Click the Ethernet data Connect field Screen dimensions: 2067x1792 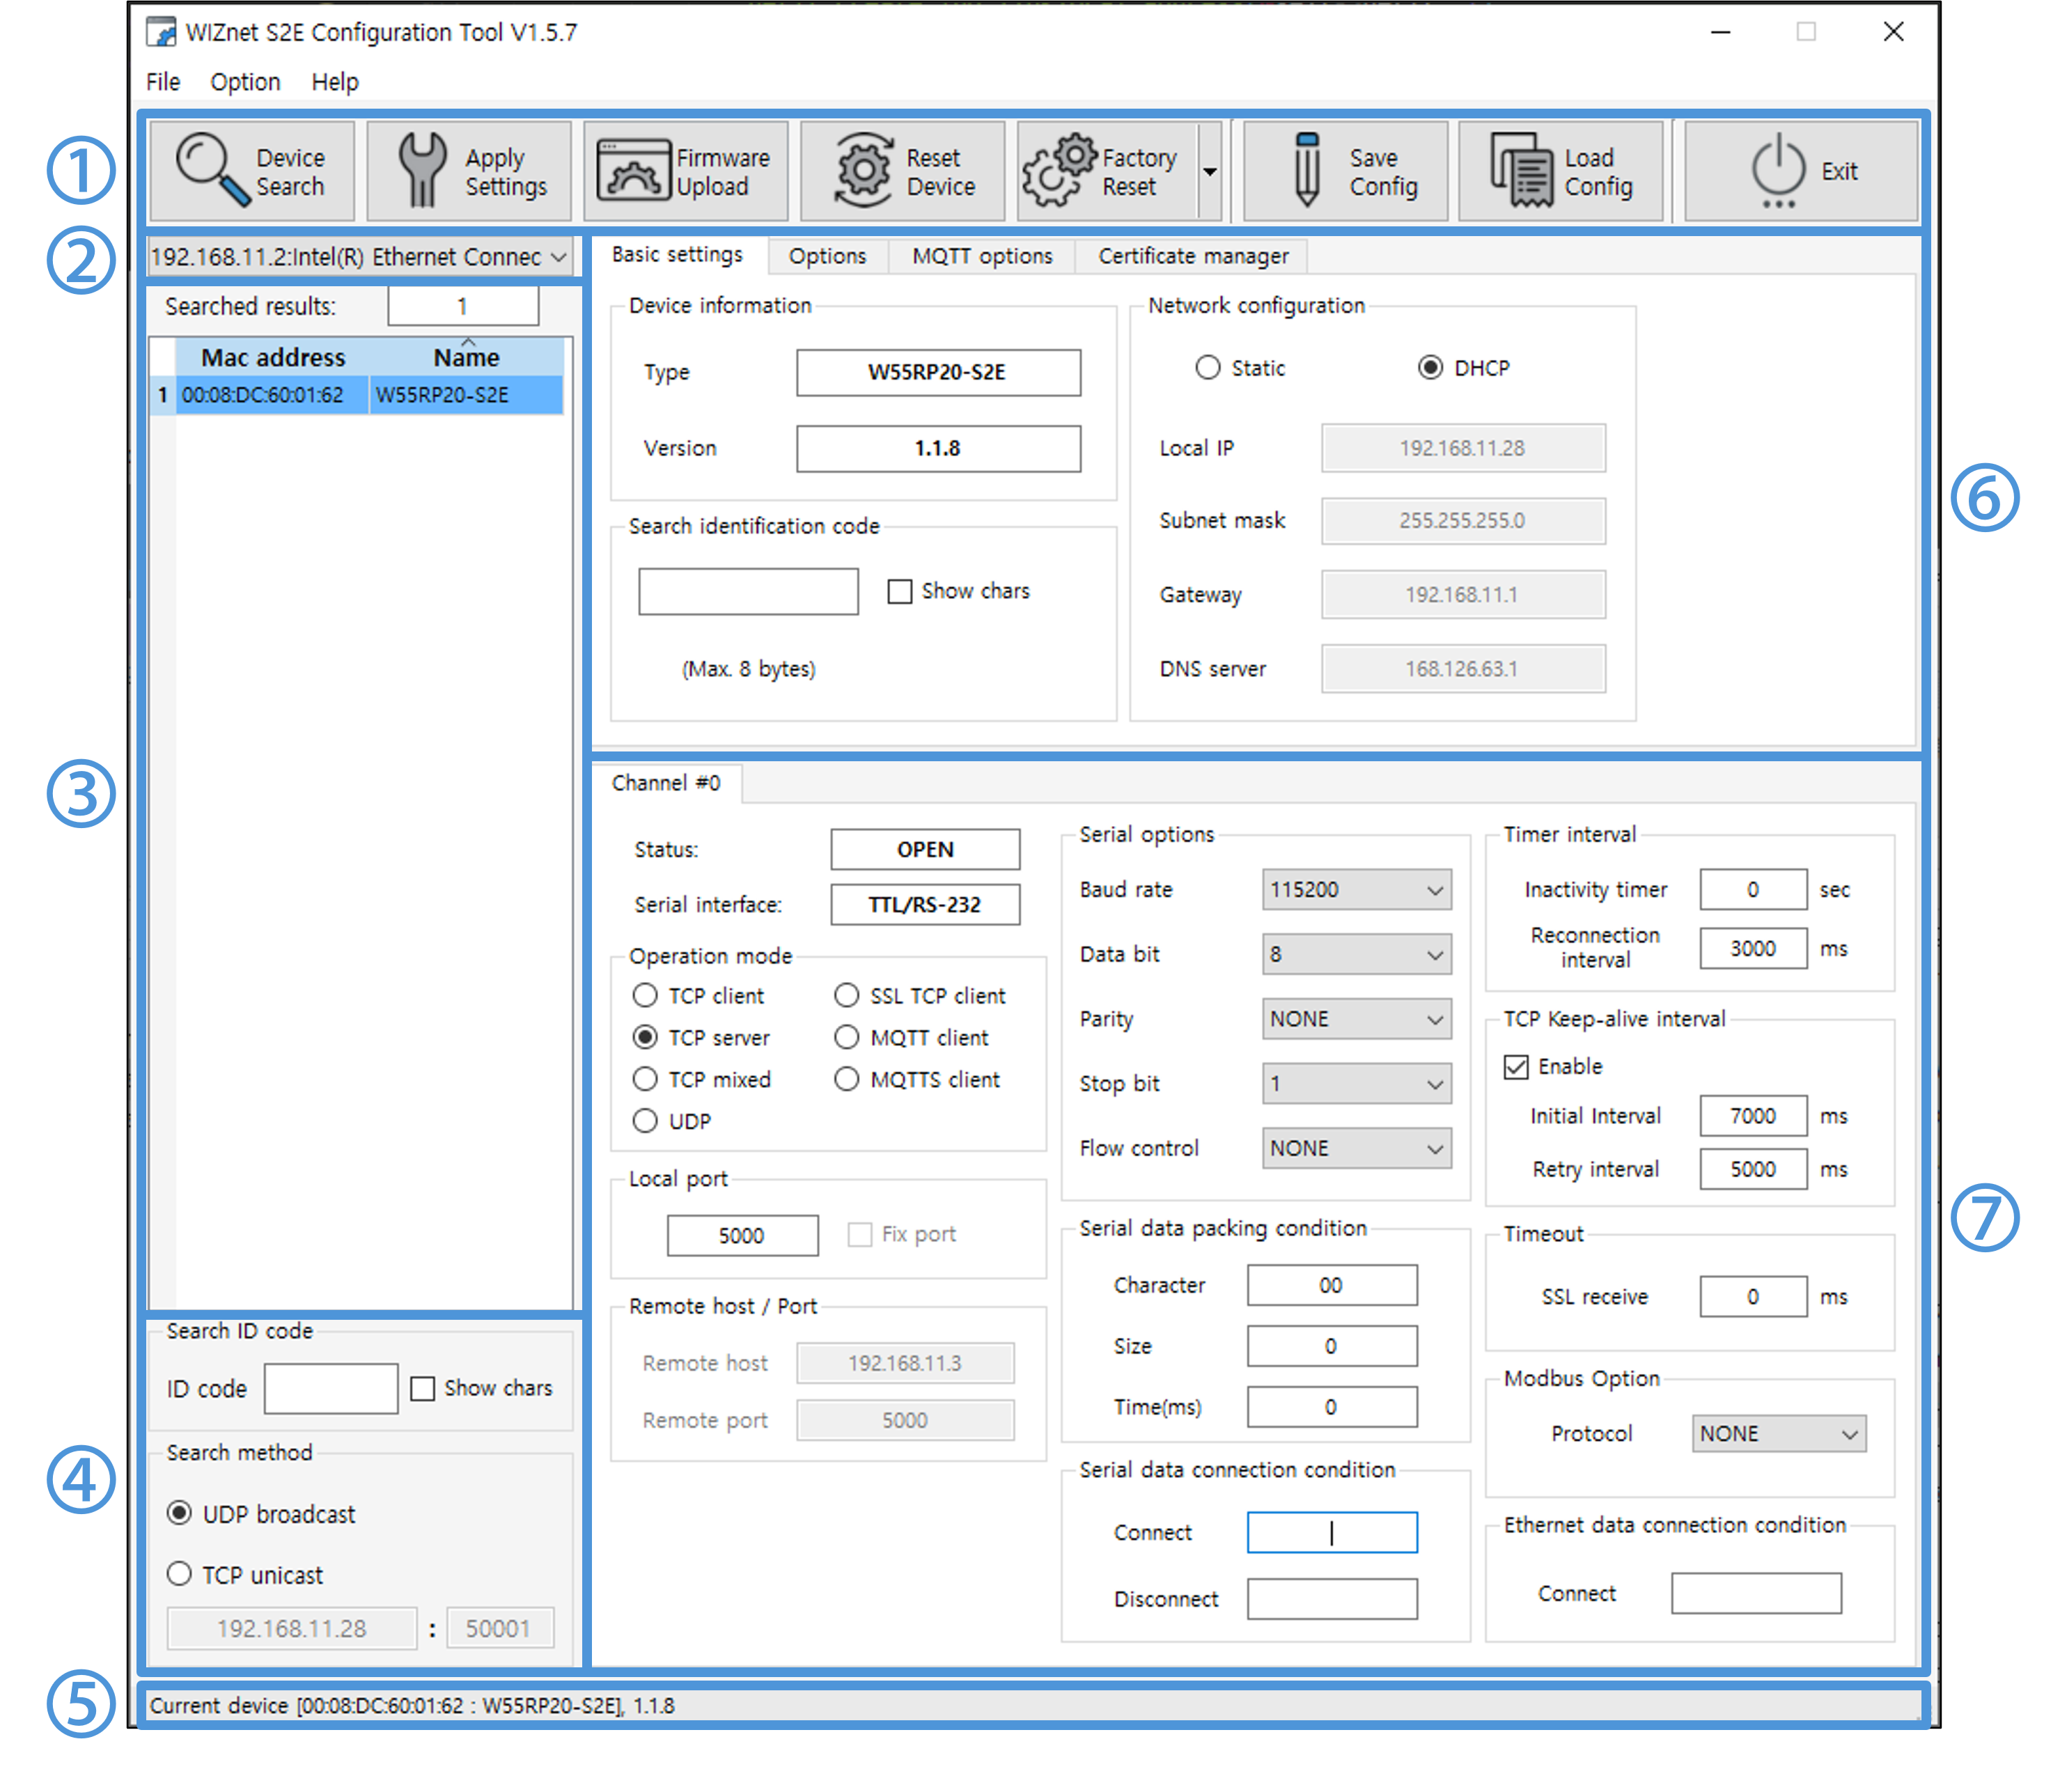1756,1594
